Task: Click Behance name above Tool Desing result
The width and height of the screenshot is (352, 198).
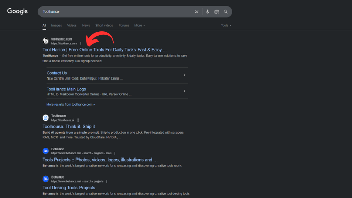Action: (57, 177)
